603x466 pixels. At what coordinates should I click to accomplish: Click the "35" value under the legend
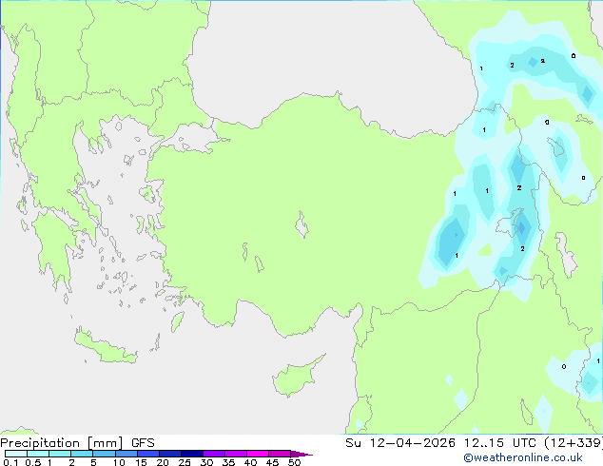[x=228, y=462]
